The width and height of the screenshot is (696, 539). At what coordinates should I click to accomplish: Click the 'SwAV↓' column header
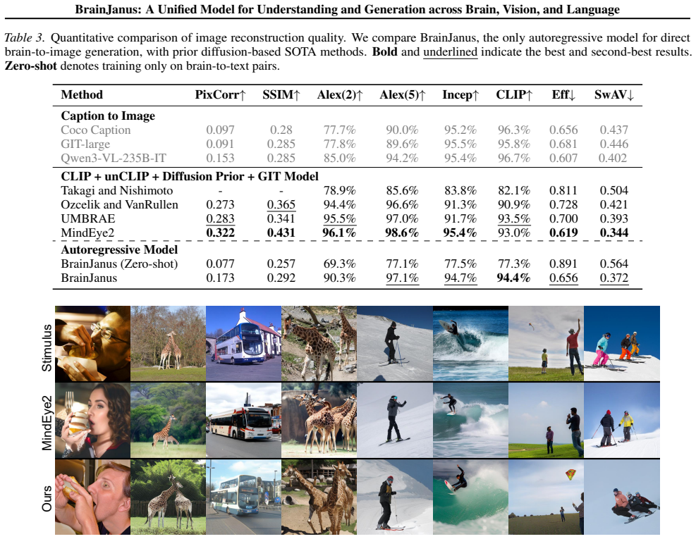(x=614, y=94)
